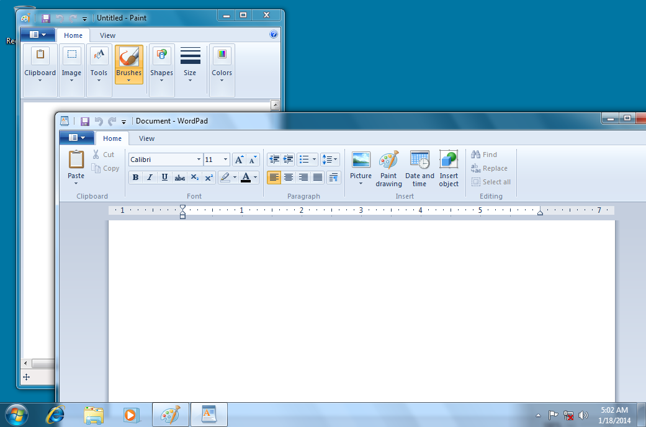Click the Paint vertical scrollbar up arrow
646x427 pixels.
275,105
